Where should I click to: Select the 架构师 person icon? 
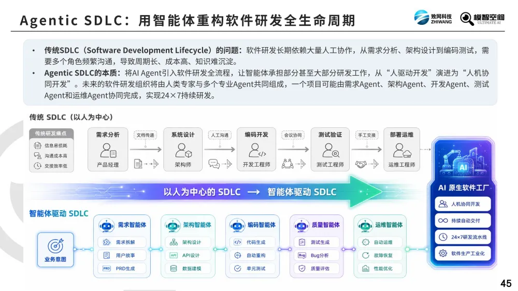pyautogui.click(x=183, y=150)
